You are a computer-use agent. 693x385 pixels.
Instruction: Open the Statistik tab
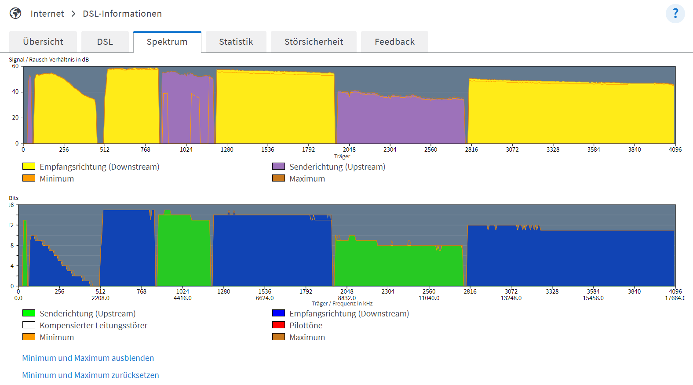(236, 42)
